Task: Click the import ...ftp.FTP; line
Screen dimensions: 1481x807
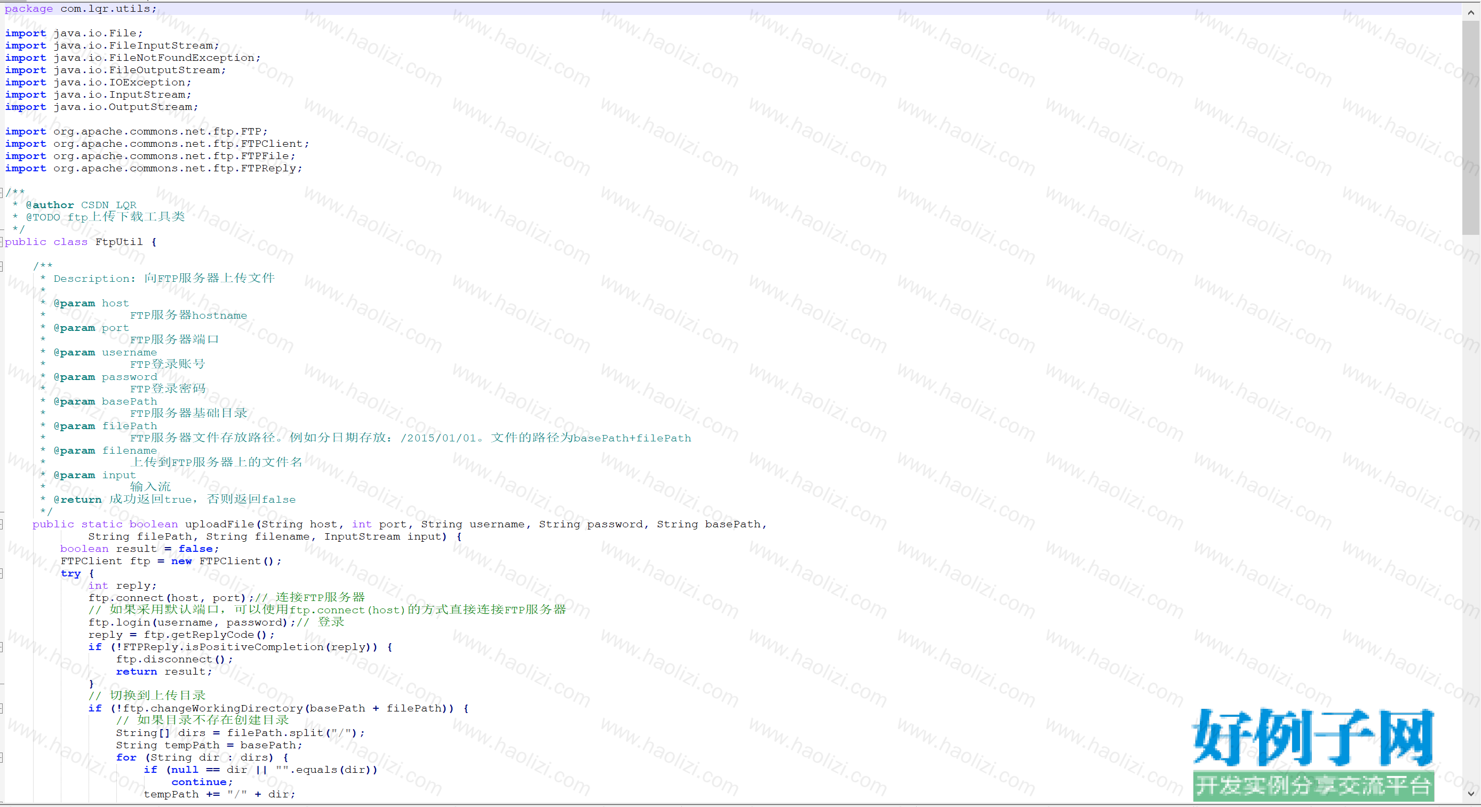Action: (136, 131)
